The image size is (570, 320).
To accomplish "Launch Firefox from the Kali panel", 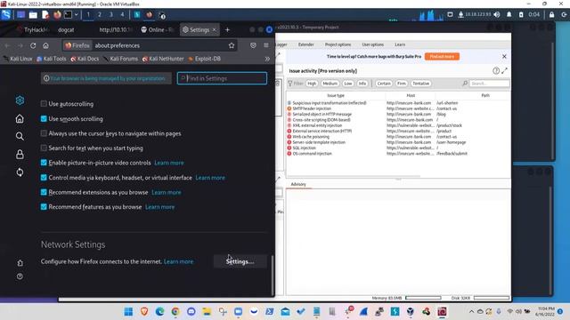I will click(x=57, y=15).
